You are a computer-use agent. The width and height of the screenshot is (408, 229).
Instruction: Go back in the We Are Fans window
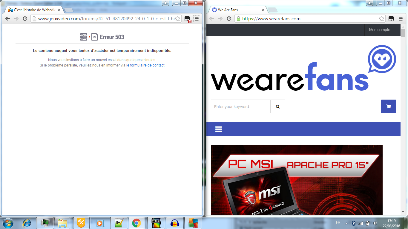click(211, 18)
